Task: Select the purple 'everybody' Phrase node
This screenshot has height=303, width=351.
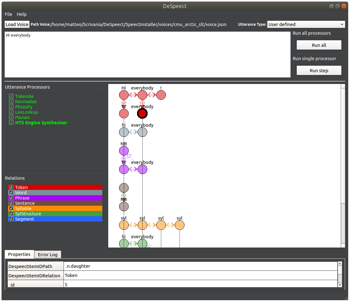Action: (142, 169)
